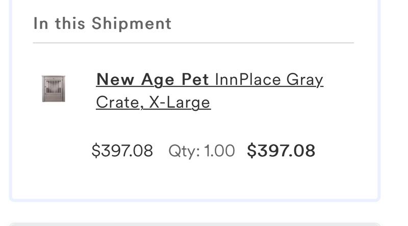
Task: Click the word Gray in the product name
Action: tap(304, 80)
